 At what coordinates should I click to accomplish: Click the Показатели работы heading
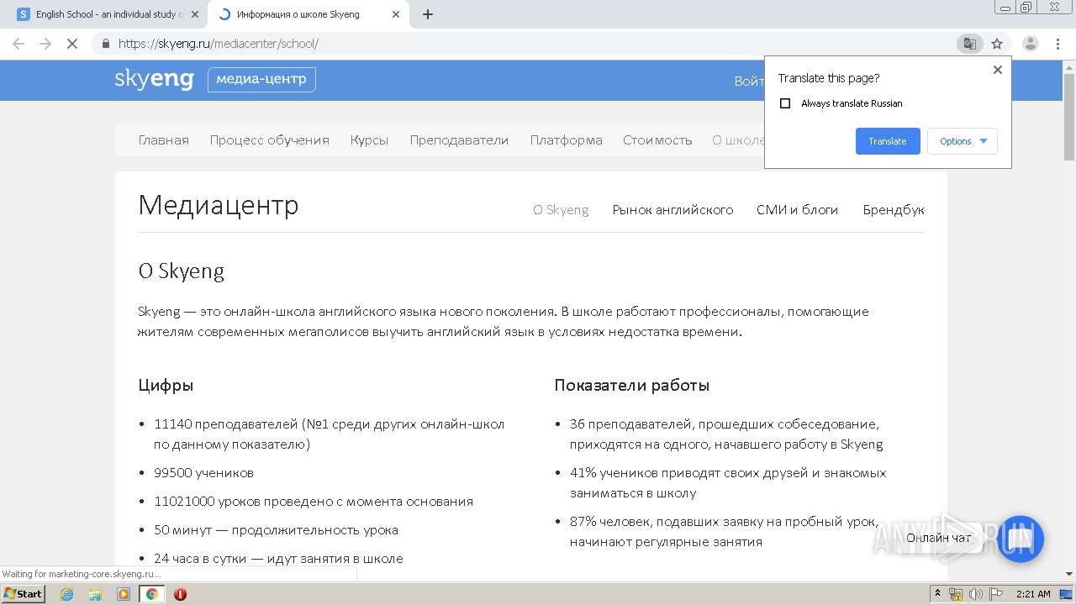tap(632, 386)
